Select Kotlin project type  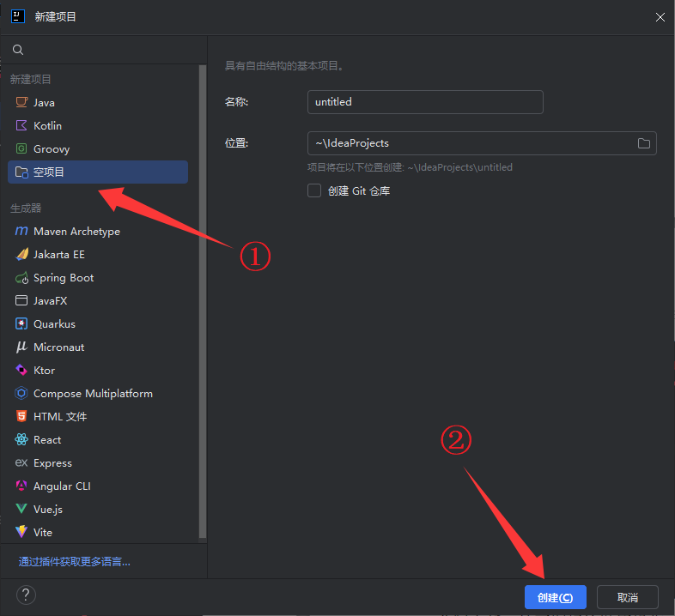pyautogui.click(x=98, y=125)
